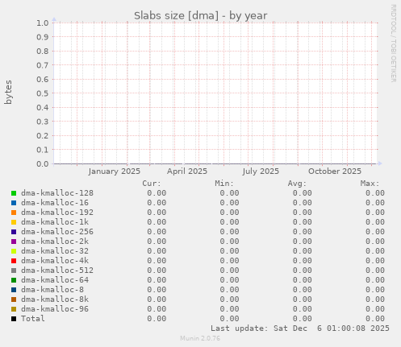
Task: Click the Min value for dma-kmalloc-4k
Action: (229, 261)
